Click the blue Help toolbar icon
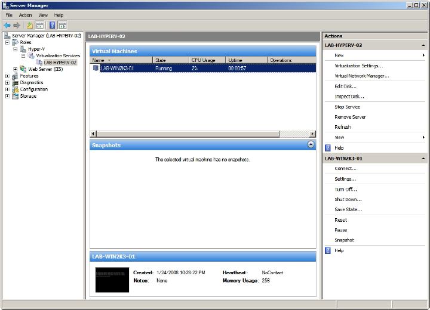Screen dimensions: 430x310 [52, 26]
